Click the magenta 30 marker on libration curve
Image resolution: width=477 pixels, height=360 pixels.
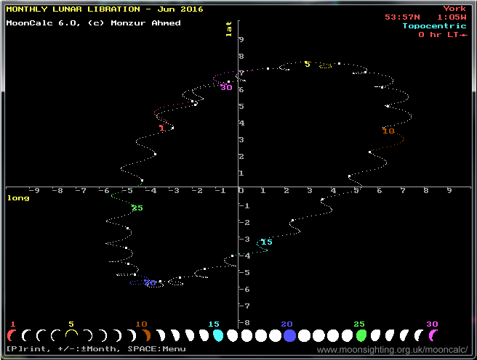(x=226, y=87)
